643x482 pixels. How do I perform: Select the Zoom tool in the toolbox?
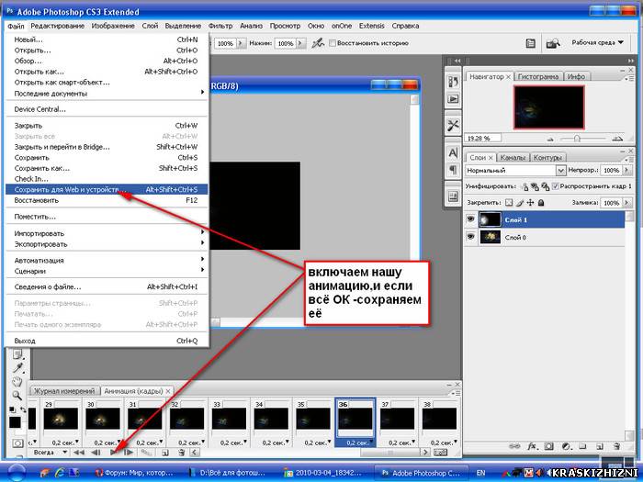[17, 396]
